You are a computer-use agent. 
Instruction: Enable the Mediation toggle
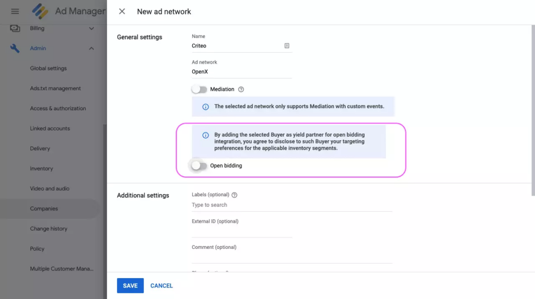pos(199,89)
